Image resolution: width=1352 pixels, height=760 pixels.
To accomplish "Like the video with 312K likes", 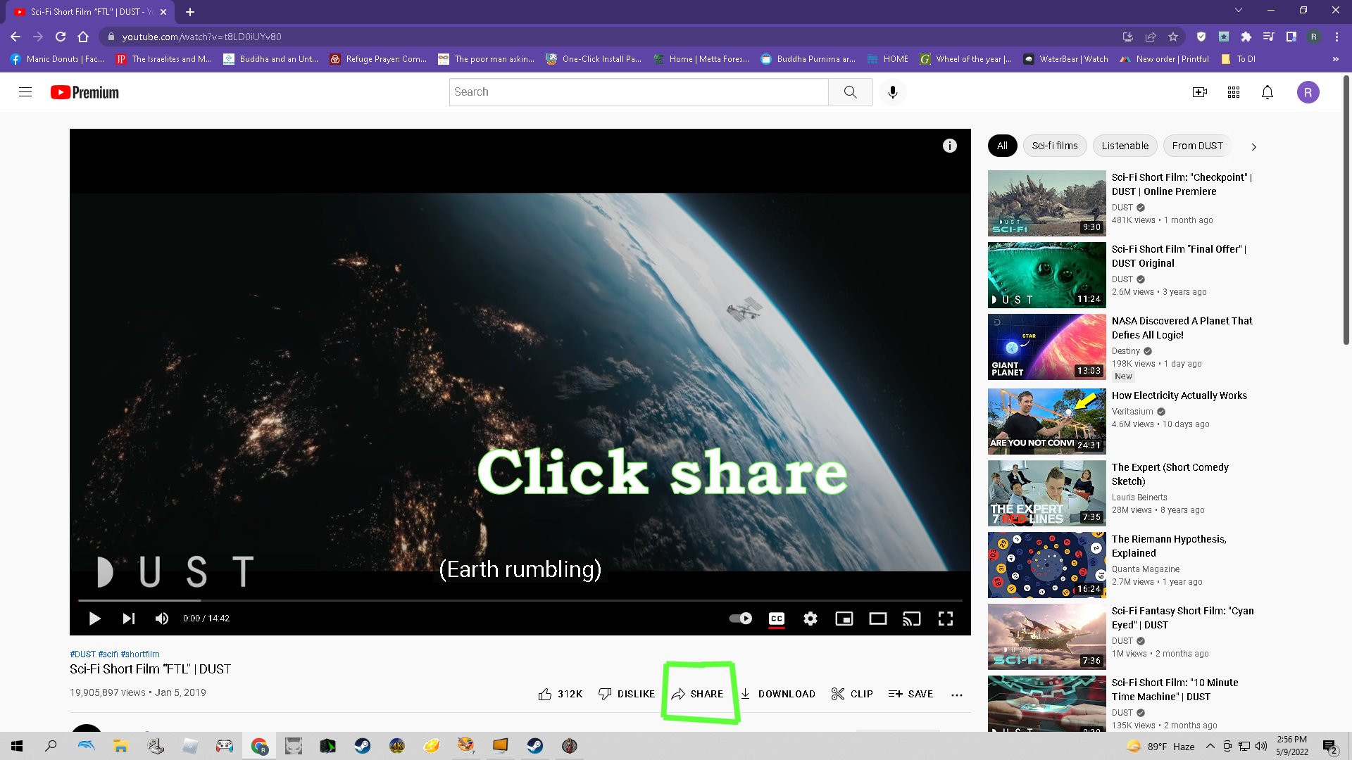I will (x=561, y=694).
